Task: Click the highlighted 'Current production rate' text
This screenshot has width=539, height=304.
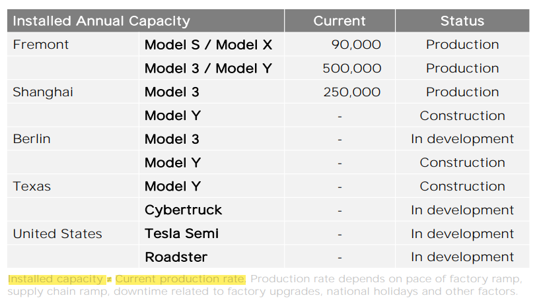Action: 180,279
